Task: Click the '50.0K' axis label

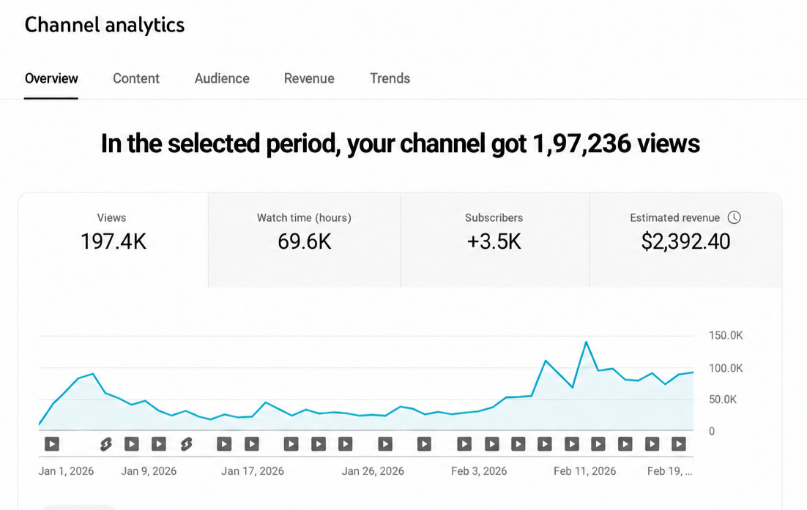Action: (723, 400)
